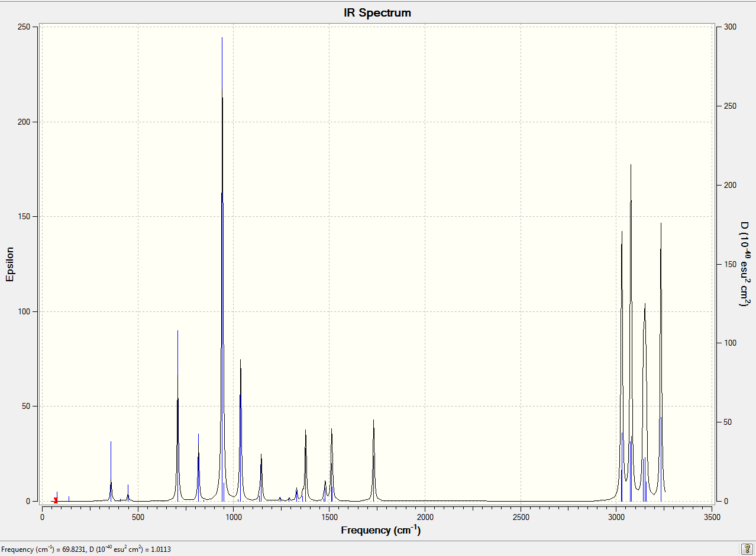Click the peak near 1510 cm-1
This screenshot has height=556, width=756.
(331, 464)
